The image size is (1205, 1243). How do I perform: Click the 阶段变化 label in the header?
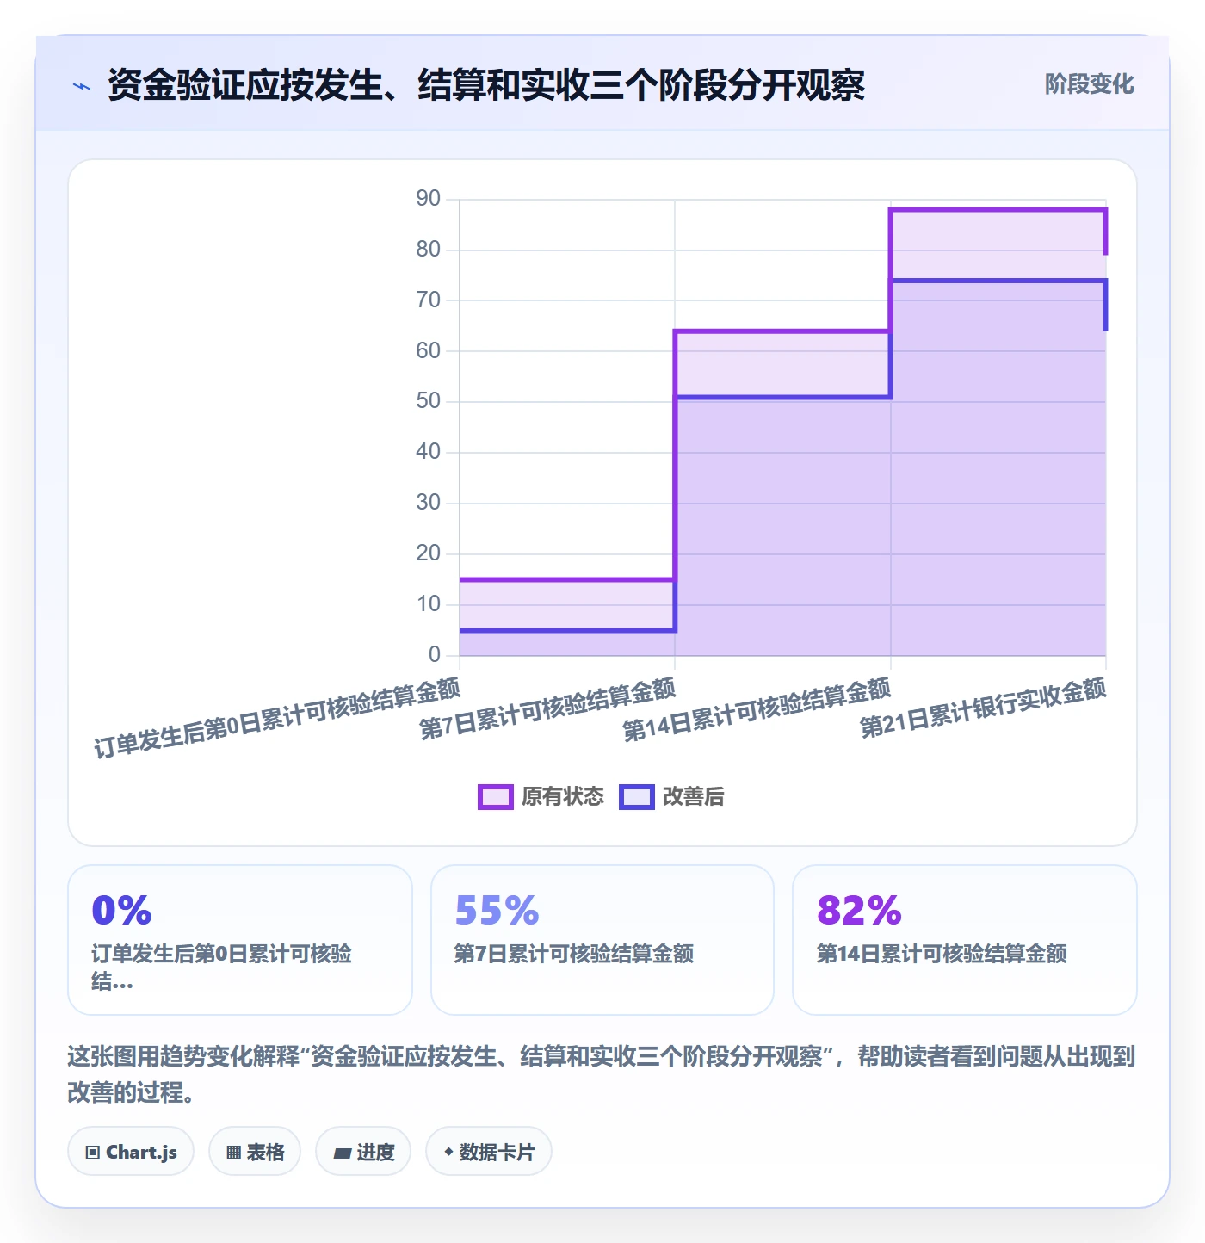[x=1089, y=84]
